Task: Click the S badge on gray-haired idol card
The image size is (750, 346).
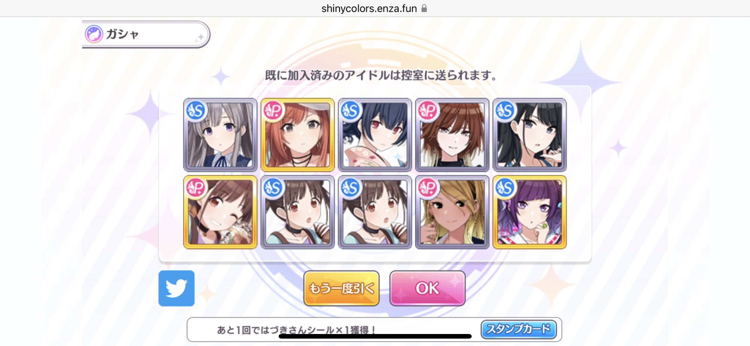Action: point(196,111)
